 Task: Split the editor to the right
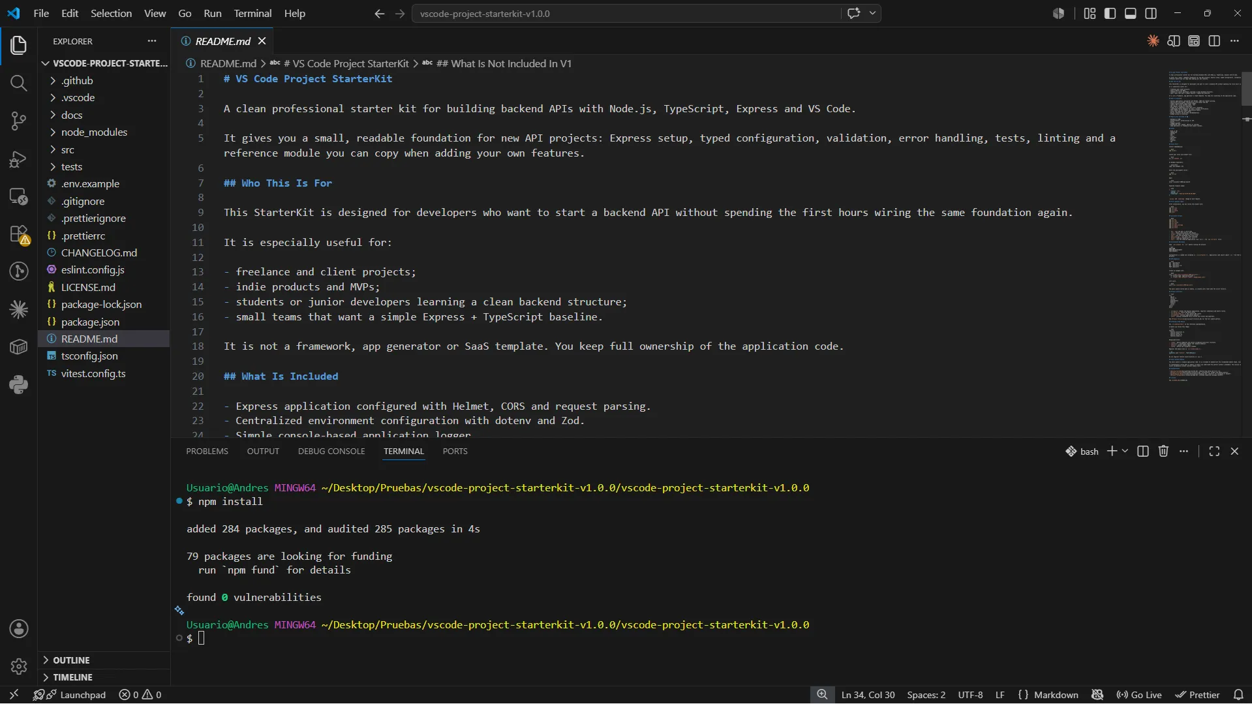point(1214,41)
